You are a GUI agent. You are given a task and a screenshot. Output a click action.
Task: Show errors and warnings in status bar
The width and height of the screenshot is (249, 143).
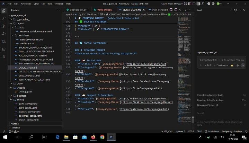[14, 132]
